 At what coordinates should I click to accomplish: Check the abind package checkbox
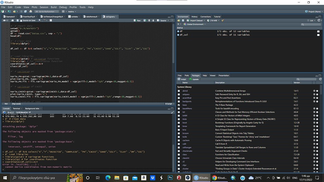click(179, 91)
